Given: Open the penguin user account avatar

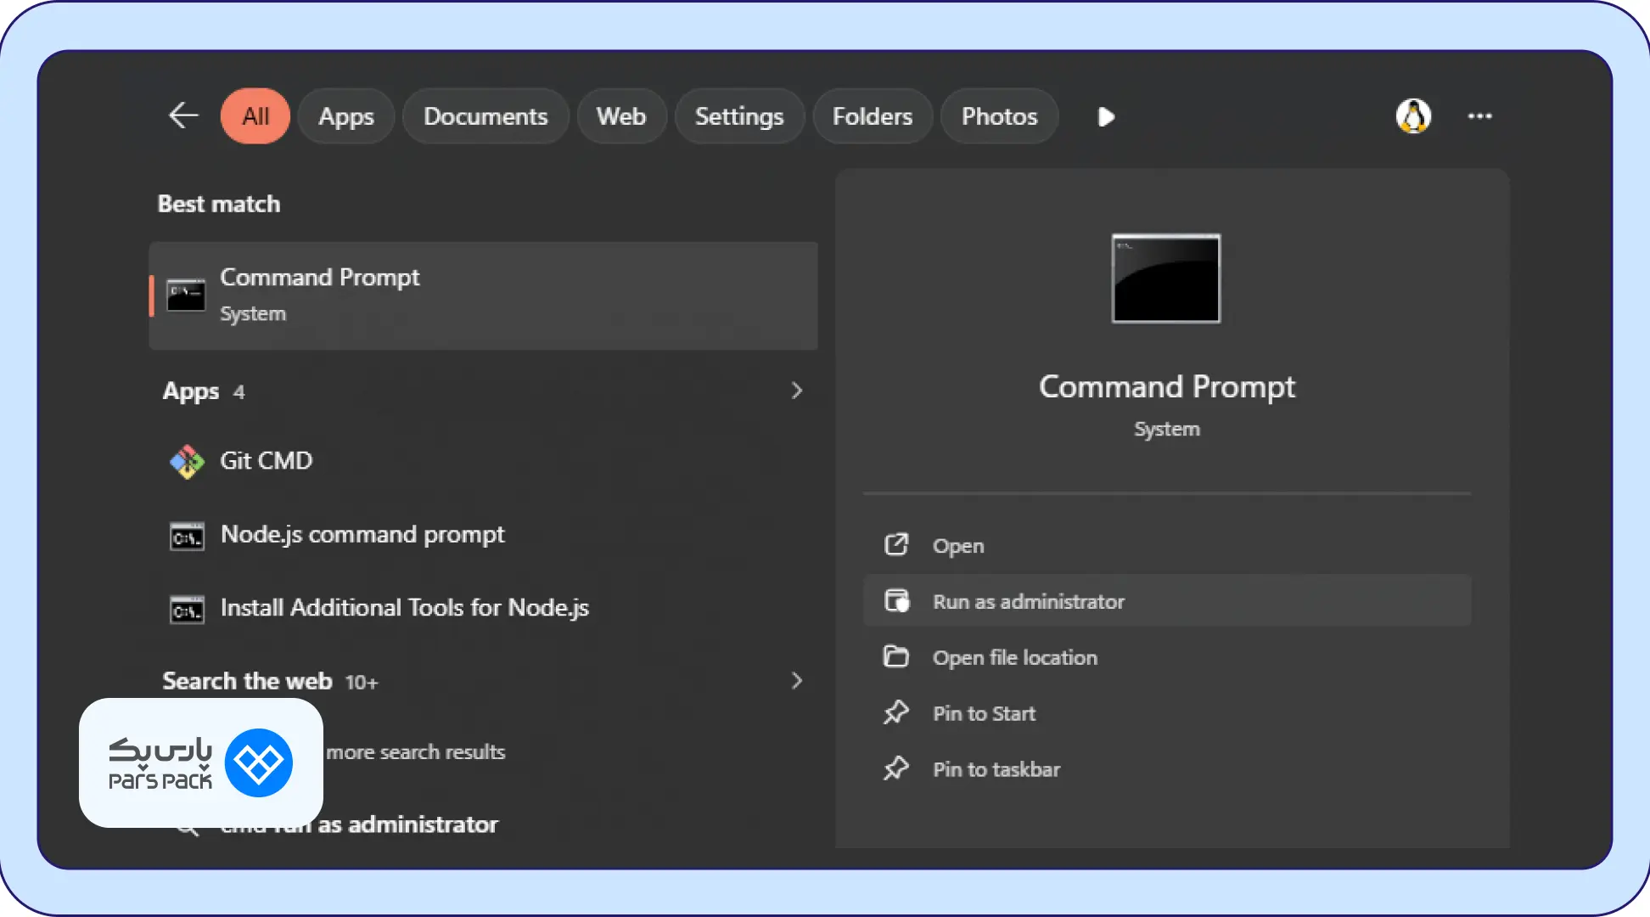Looking at the screenshot, I should 1413,116.
